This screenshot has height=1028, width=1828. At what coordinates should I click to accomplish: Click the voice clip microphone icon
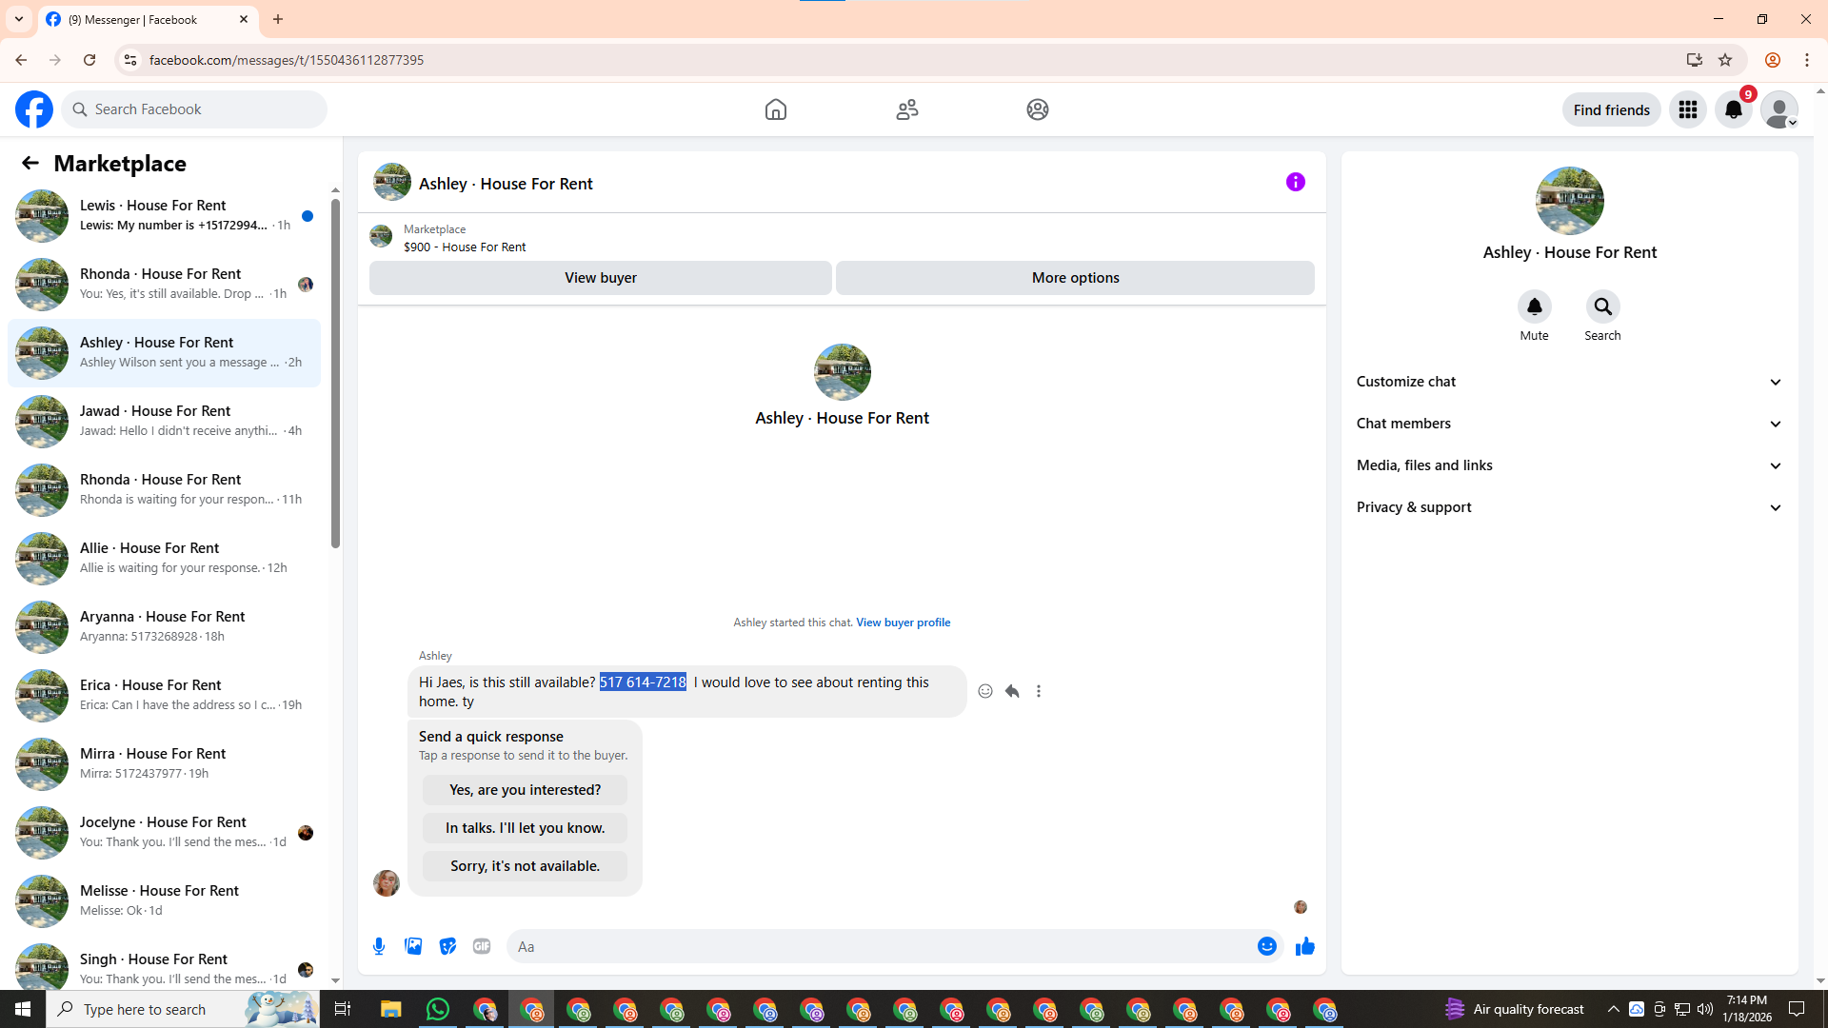[379, 946]
